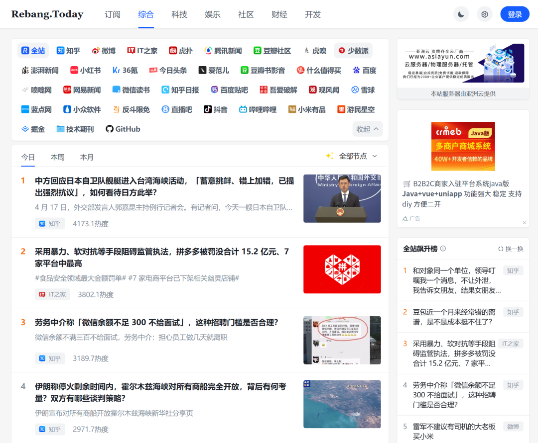The width and height of the screenshot is (538, 443).
Task: Select the 全站 source icon
Action: 33,51
